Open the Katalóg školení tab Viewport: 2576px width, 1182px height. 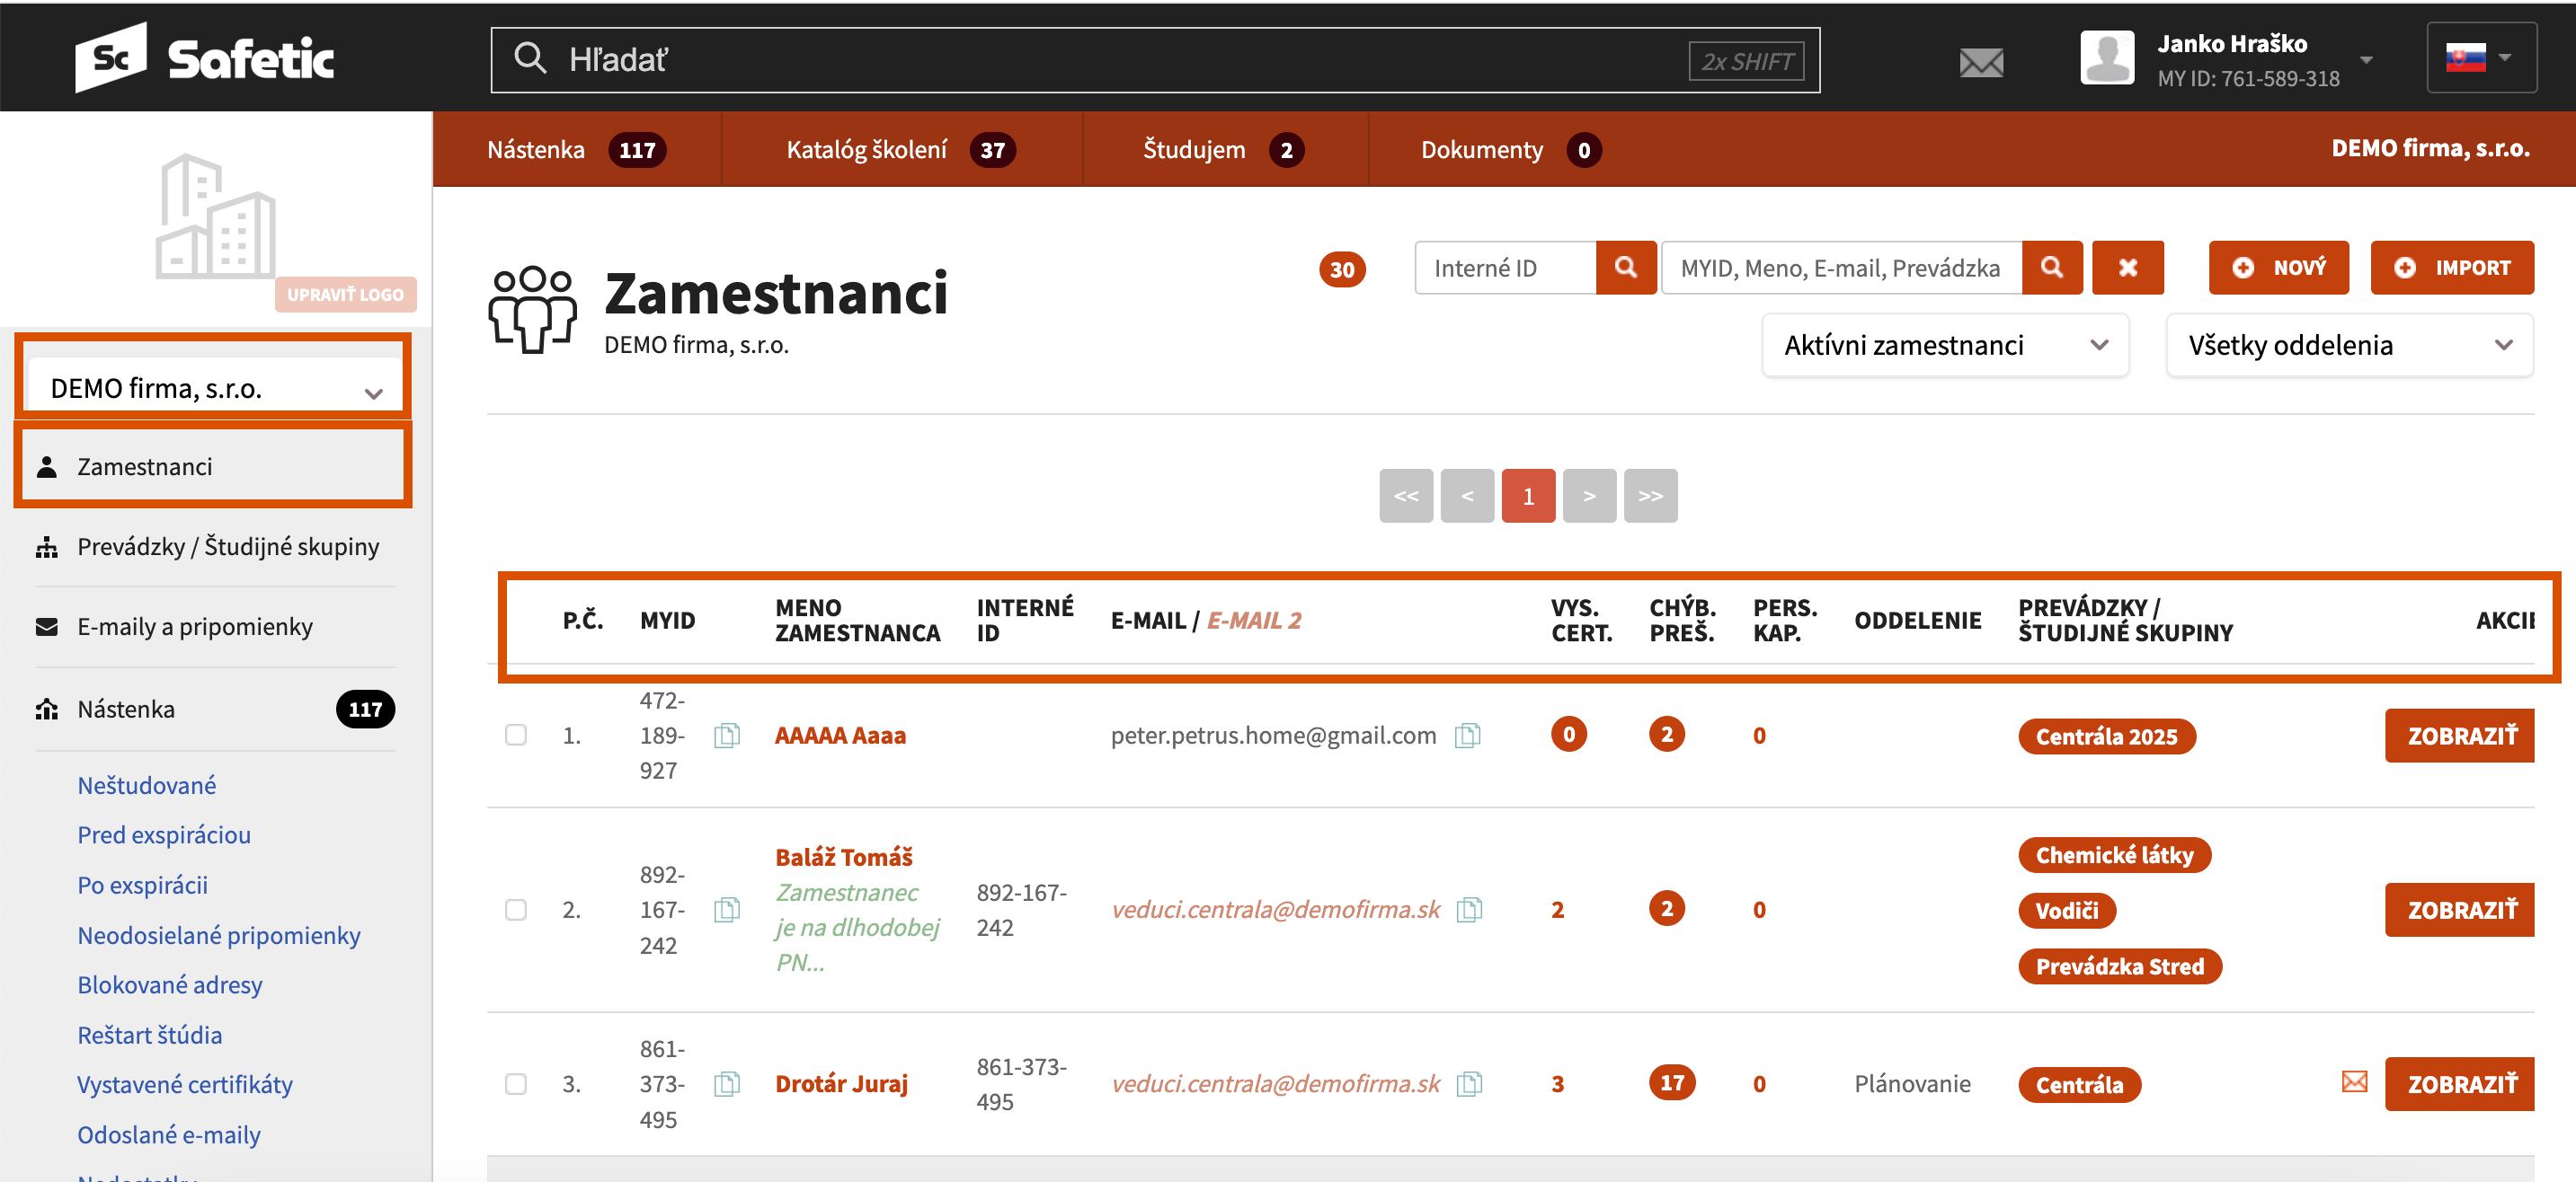point(901,150)
